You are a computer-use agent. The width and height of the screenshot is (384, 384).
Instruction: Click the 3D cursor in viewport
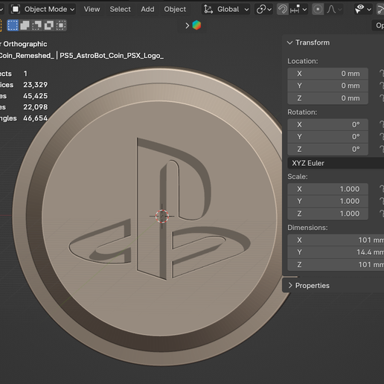162,216
